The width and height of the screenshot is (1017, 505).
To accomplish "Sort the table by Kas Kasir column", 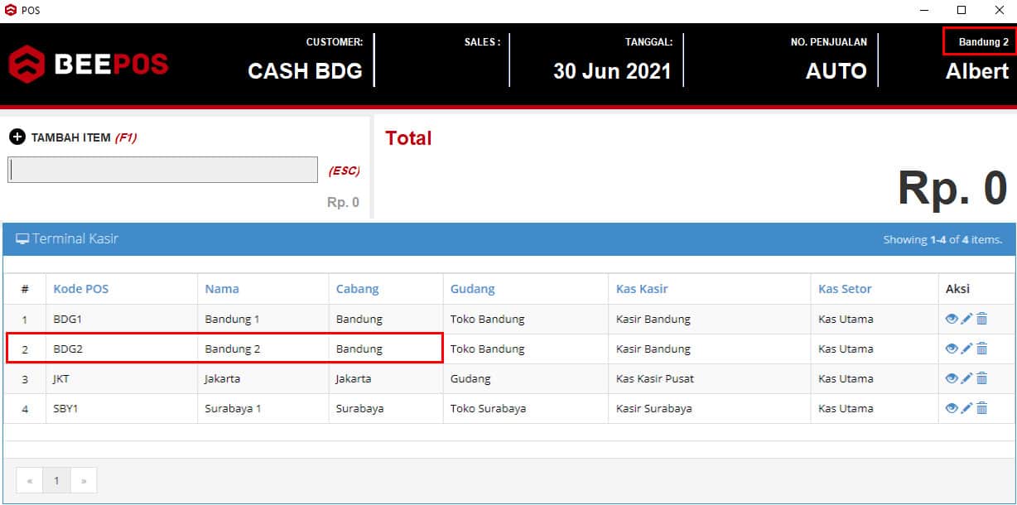I will [642, 289].
